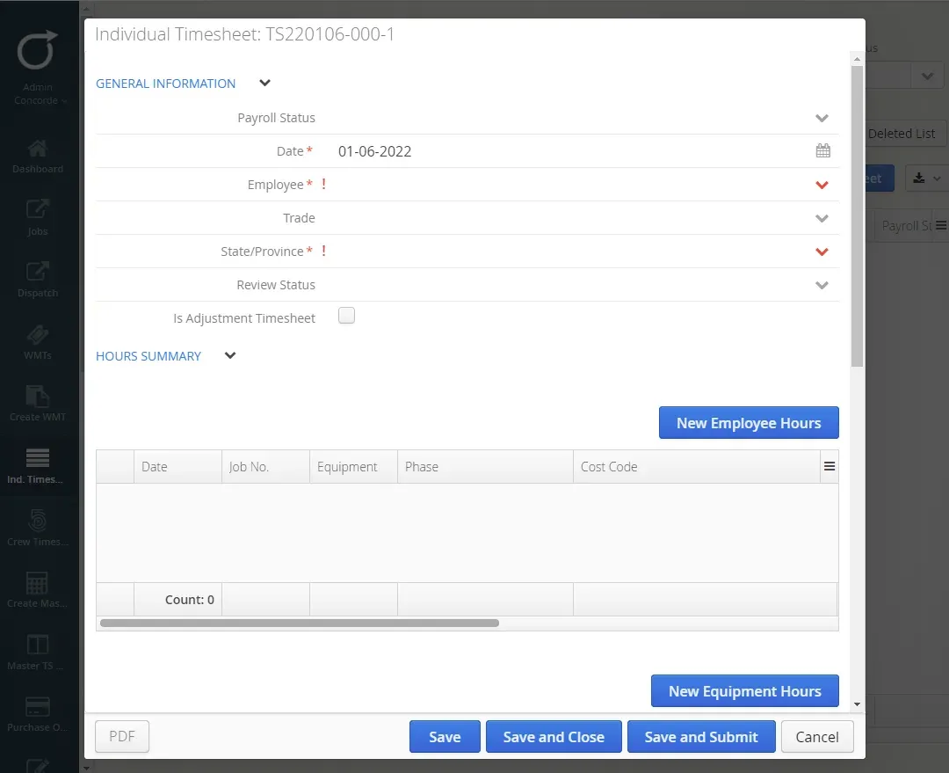The height and width of the screenshot is (773, 949).
Task: Open the date picker calendar icon
Action: point(823,150)
